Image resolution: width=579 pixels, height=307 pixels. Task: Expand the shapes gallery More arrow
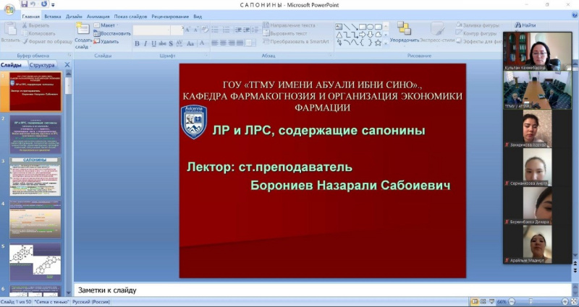[386, 43]
